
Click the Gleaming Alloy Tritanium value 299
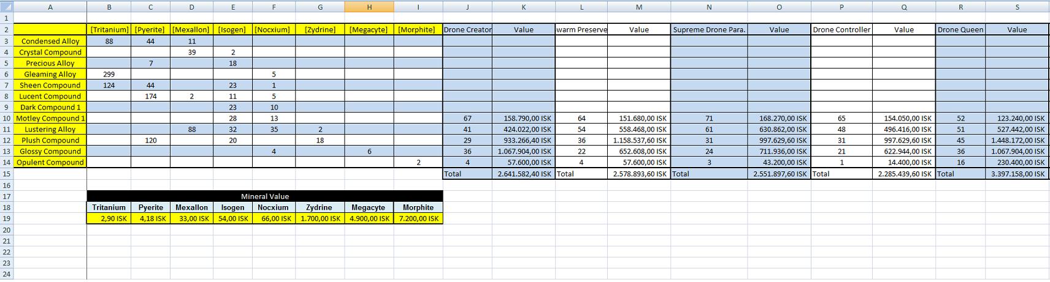109,74
